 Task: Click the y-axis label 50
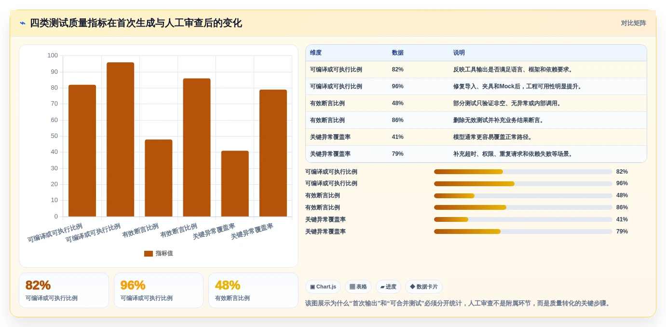coord(54,136)
